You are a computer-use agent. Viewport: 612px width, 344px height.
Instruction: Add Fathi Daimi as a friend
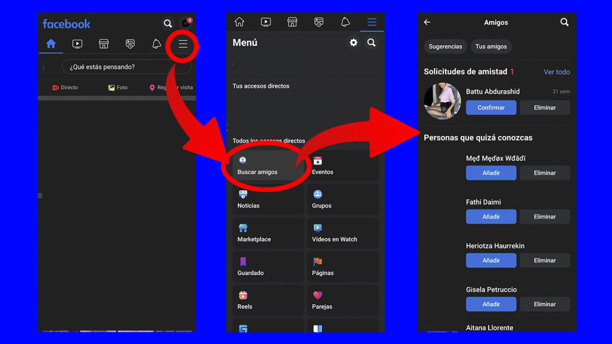pos(491,217)
